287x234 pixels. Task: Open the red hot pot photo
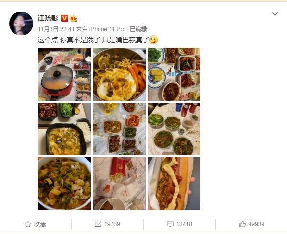64,74
